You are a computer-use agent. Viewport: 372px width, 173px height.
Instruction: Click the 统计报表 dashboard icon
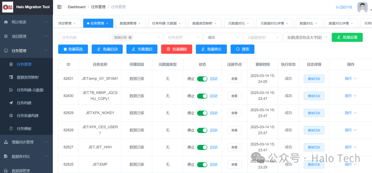(x=6, y=22)
